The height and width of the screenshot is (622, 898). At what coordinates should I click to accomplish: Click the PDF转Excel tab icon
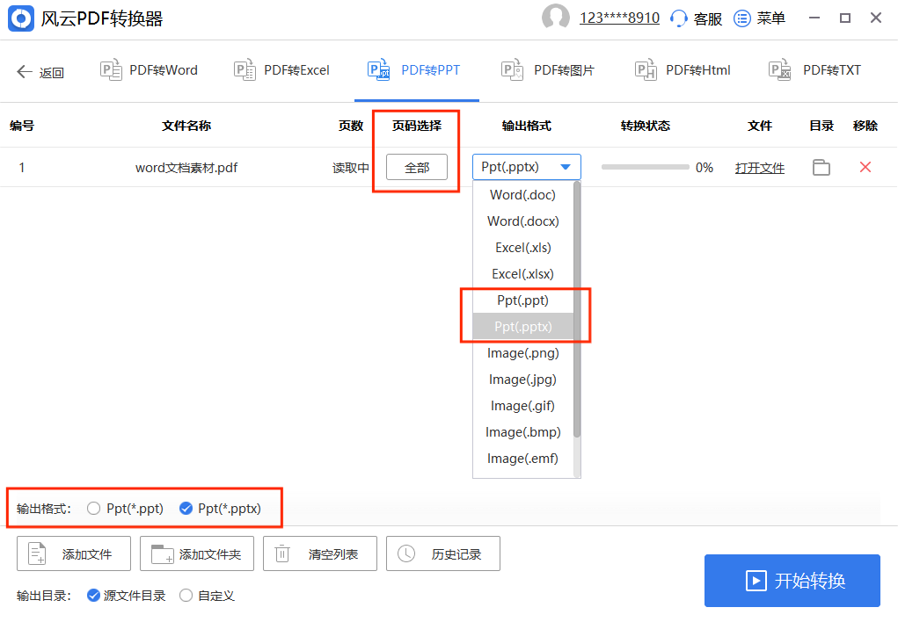click(x=245, y=69)
